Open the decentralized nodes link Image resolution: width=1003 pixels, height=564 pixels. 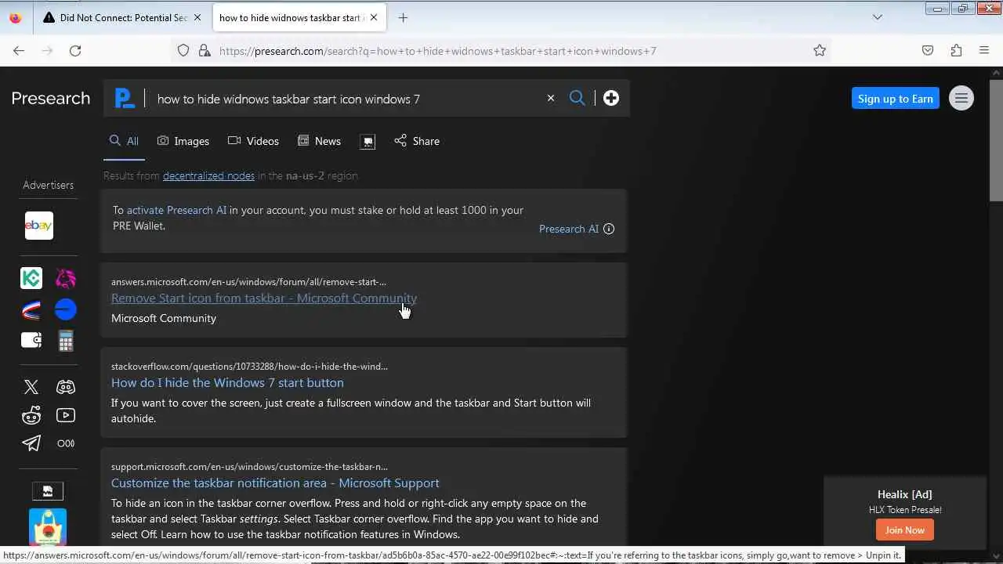pos(208,175)
